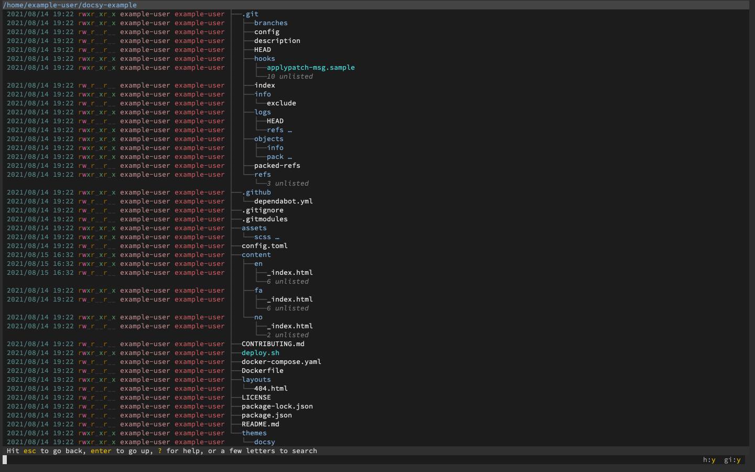Select the deploy.sh script

tap(261, 352)
